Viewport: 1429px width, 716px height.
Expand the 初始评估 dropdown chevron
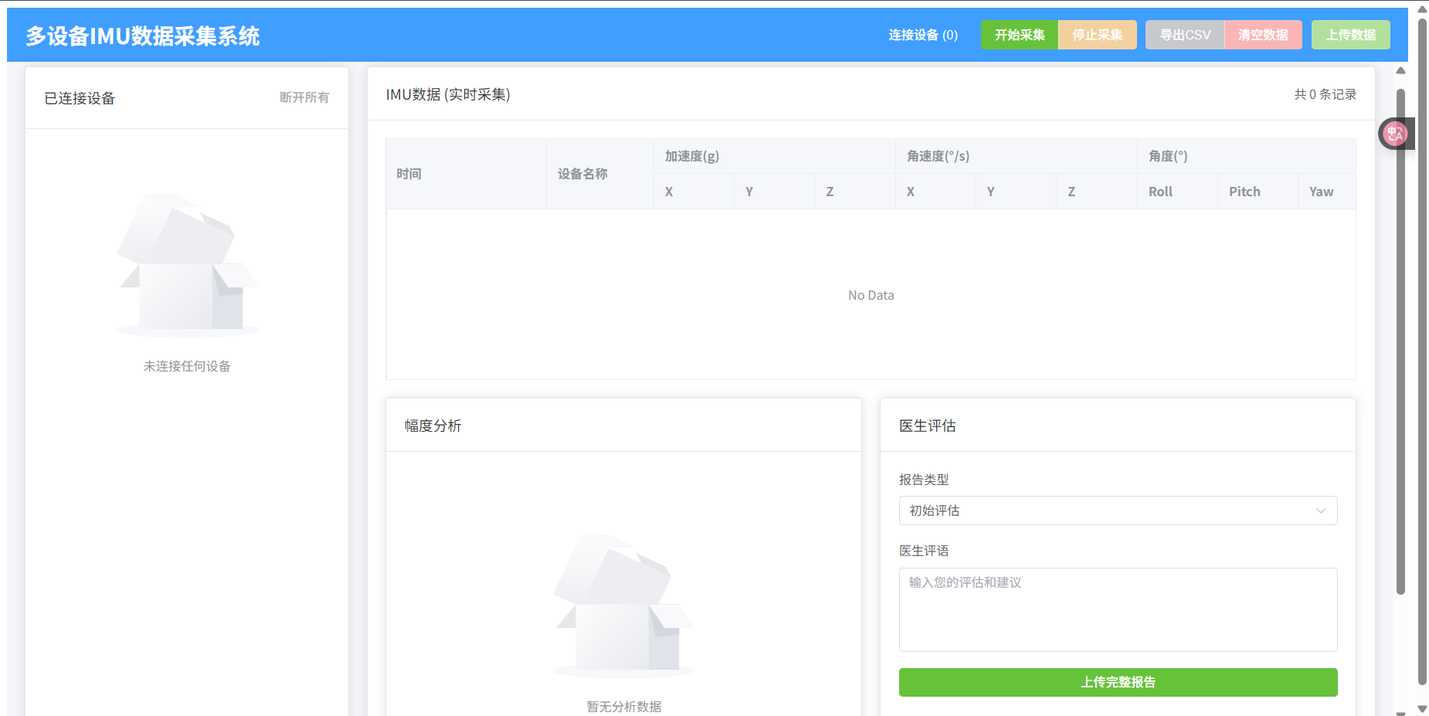(1320, 511)
